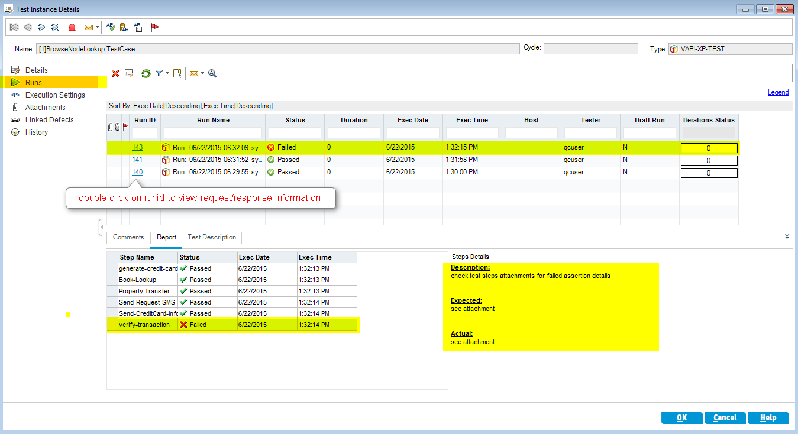Open Run ID 143 link
Screen dimensions: 798x434
tap(137, 147)
